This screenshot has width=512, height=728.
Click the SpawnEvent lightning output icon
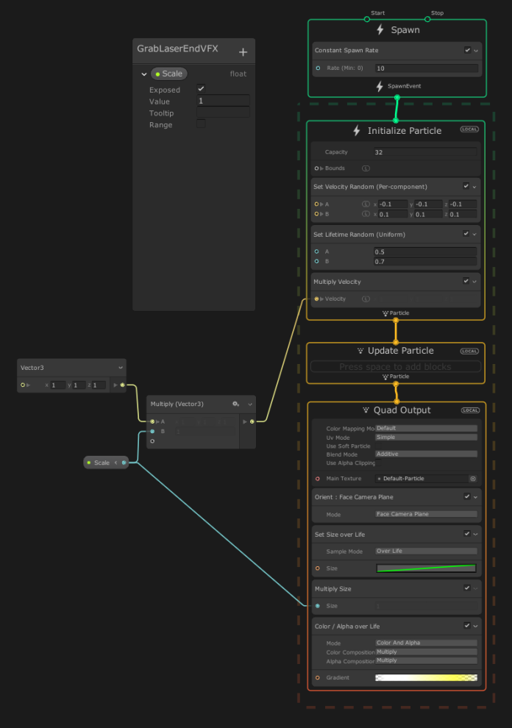pos(380,87)
